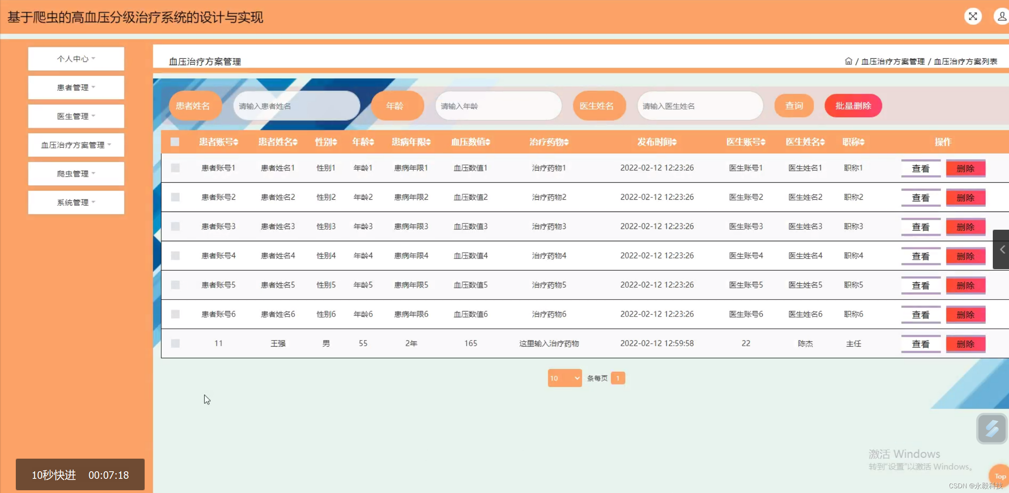
Task: Click the 查询 search button
Action: click(794, 106)
